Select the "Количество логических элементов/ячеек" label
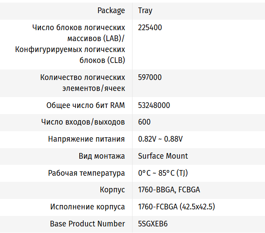This screenshot has height=233, width=265. (82, 83)
